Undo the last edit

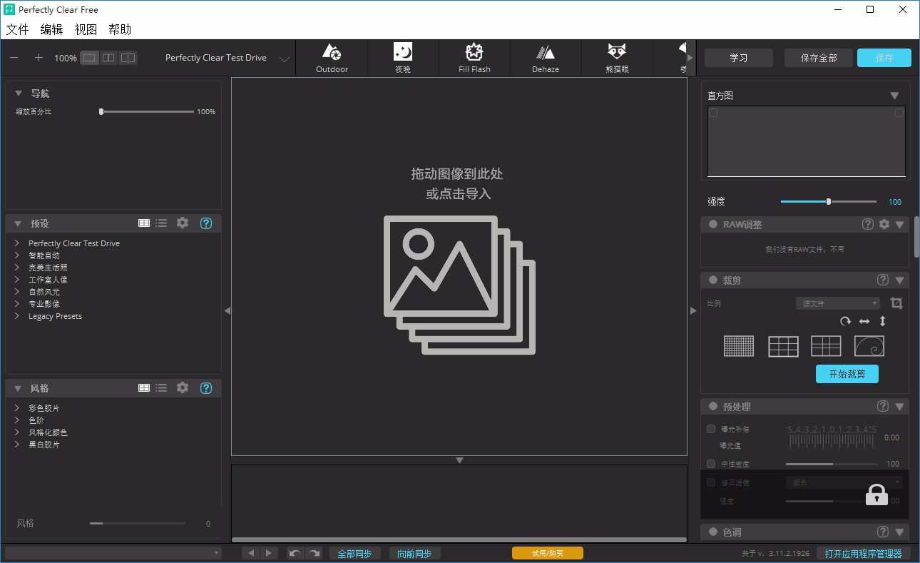click(295, 553)
